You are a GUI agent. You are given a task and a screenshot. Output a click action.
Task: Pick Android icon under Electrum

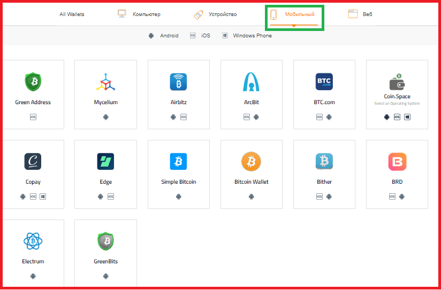tap(33, 277)
